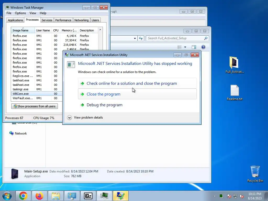Click Debug the program option

[137, 105]
